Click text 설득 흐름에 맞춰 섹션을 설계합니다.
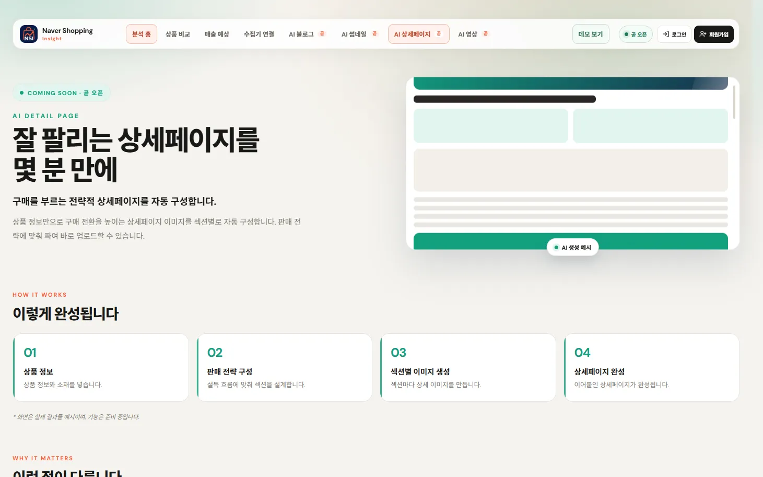Image resolution: width=763 pixels, height=477 pixels. [256, 385]
